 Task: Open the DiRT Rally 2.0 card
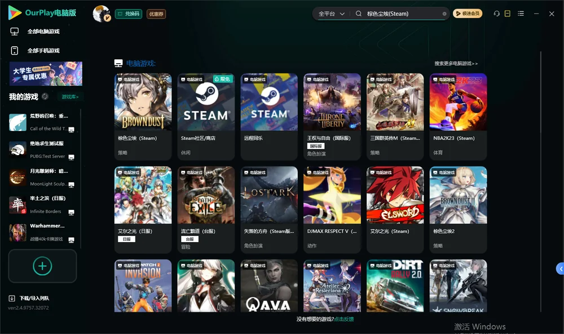395,286
